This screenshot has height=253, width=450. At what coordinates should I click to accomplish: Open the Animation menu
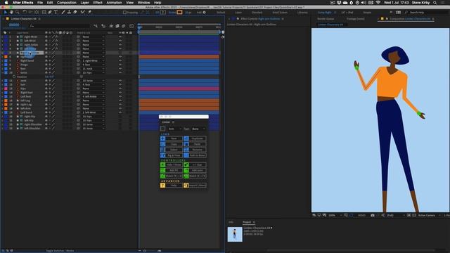pyautogui.click(x=114, y=3)
